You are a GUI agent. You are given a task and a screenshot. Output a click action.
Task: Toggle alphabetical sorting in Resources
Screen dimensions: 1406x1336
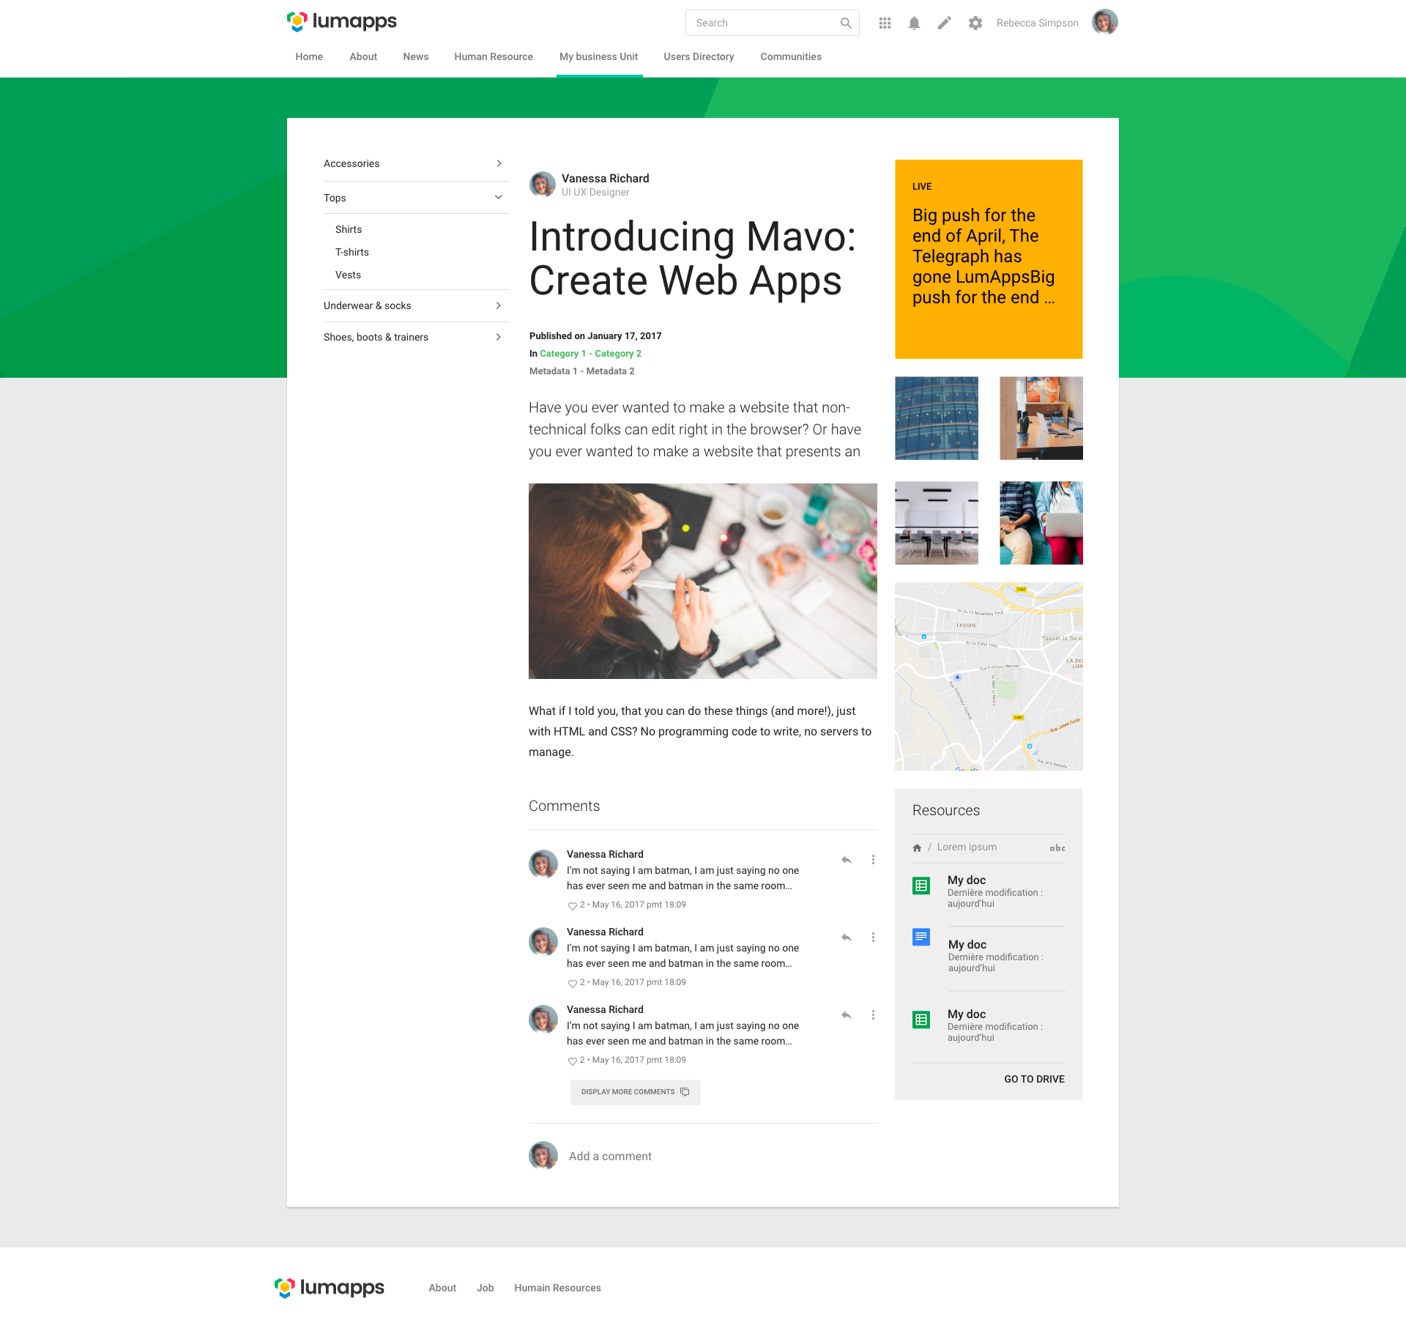point(1057,847)
